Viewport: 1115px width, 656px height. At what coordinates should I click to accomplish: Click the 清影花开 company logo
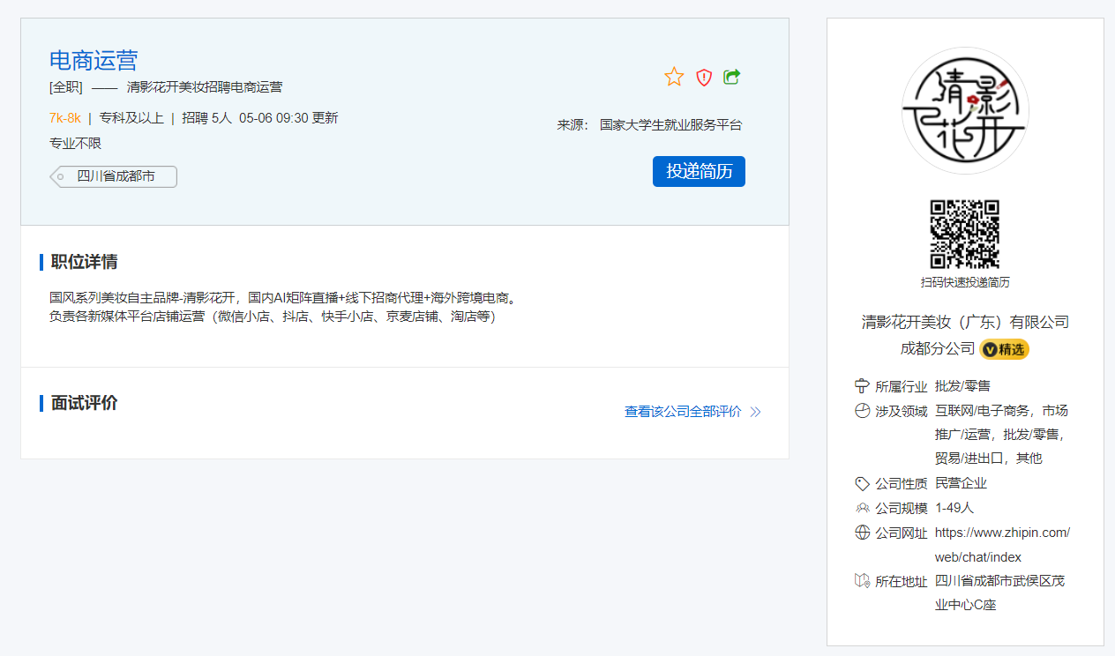pos(965,110)
